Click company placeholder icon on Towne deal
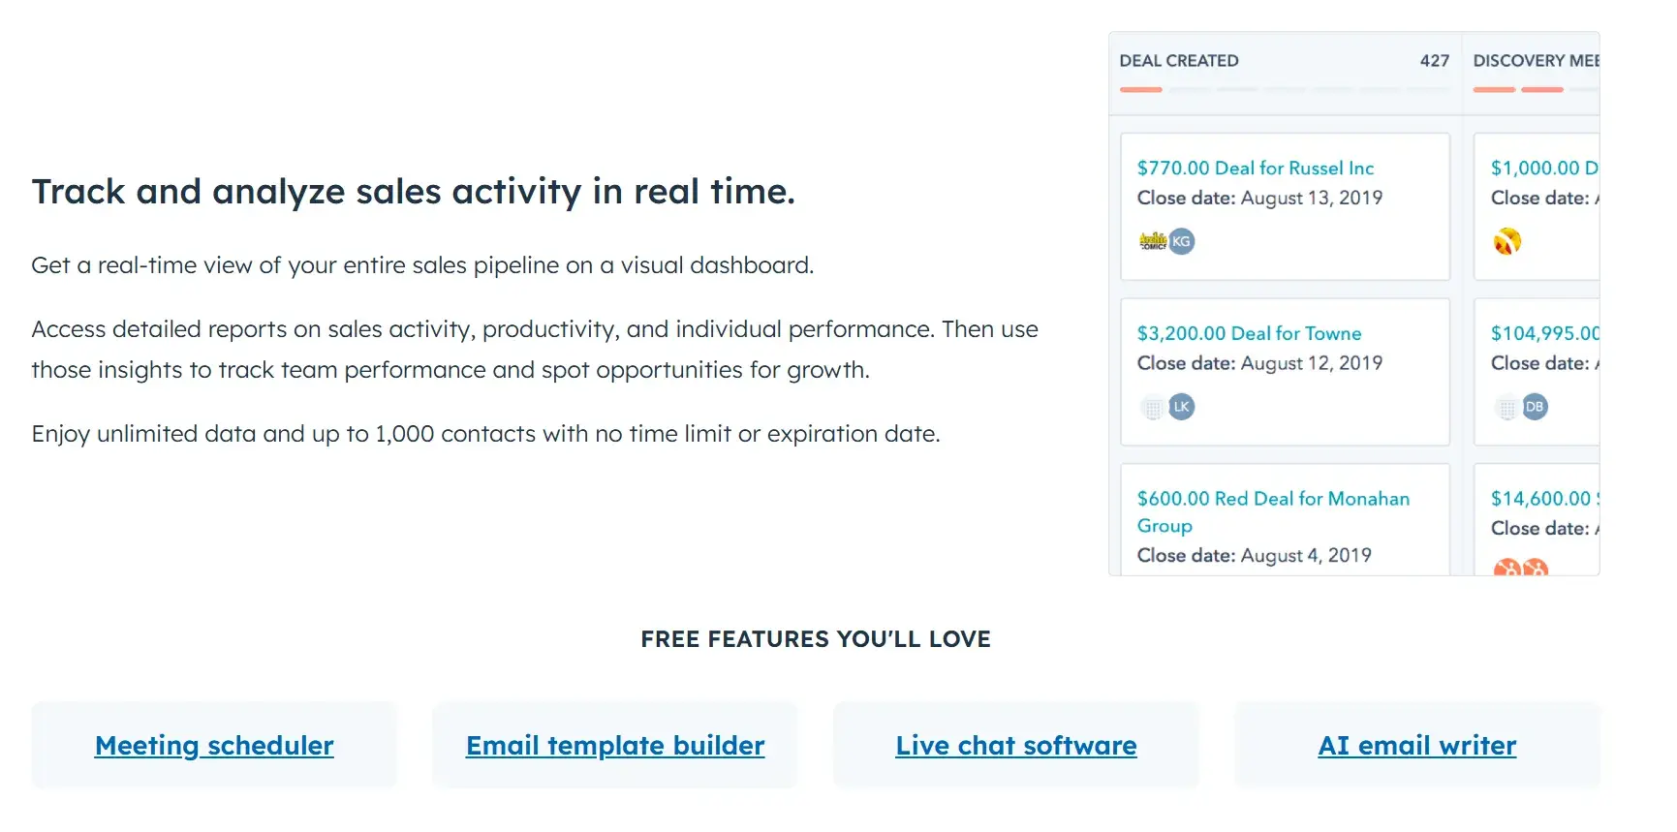 (x=1153, y=408)
